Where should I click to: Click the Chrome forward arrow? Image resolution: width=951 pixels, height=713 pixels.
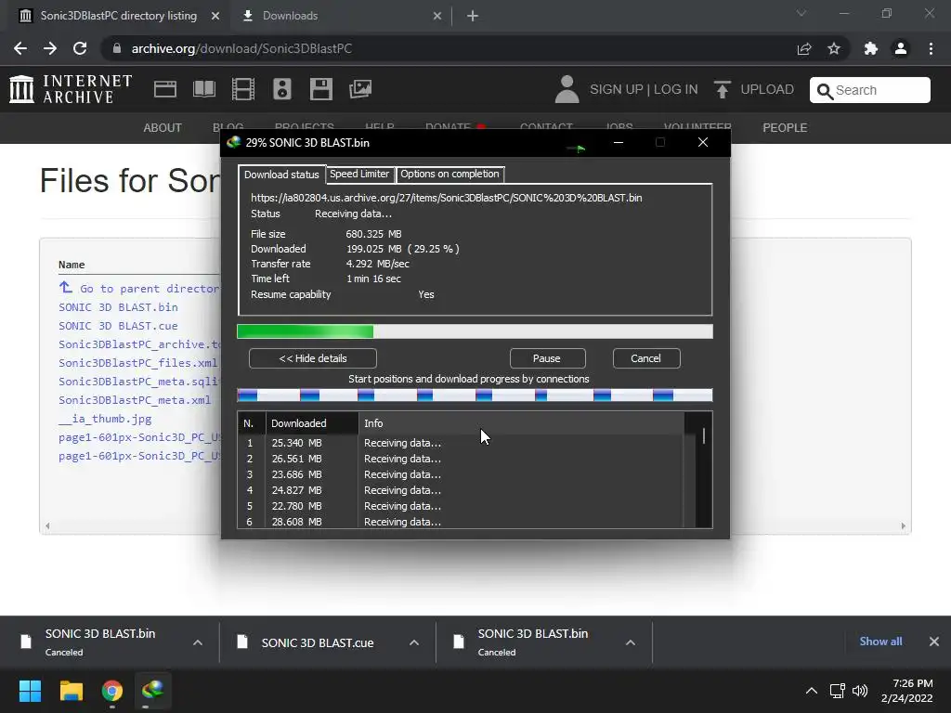point(50,48)
